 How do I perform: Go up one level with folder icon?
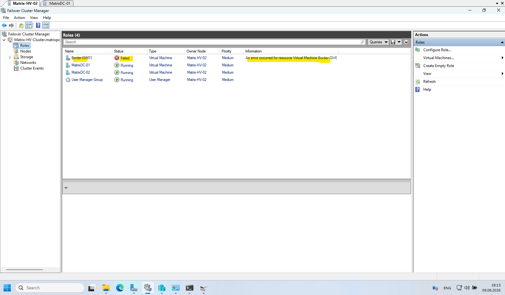click(21, 25)
